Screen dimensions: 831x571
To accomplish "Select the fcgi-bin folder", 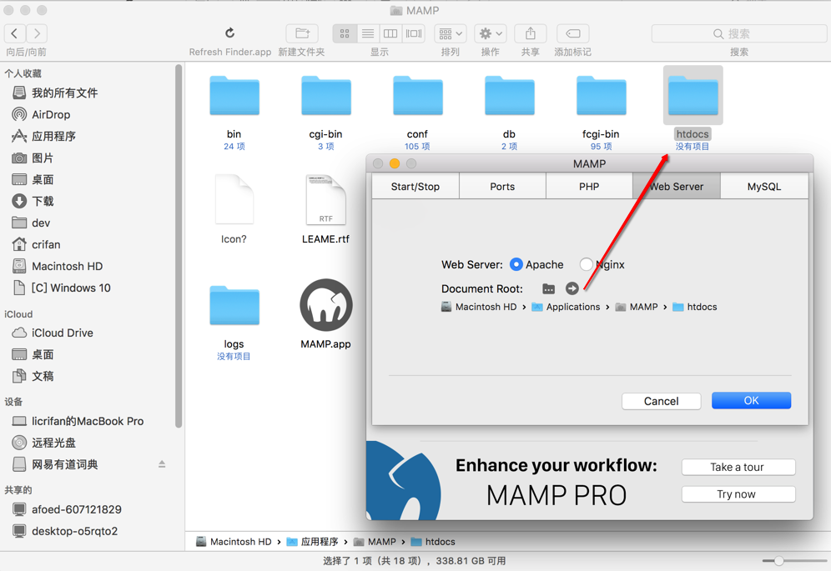I will pyautogui.click(x=601, y=97).
